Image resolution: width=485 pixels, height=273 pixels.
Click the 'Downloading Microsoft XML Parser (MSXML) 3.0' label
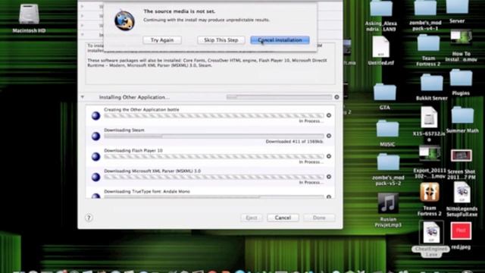tap(152, 171)
